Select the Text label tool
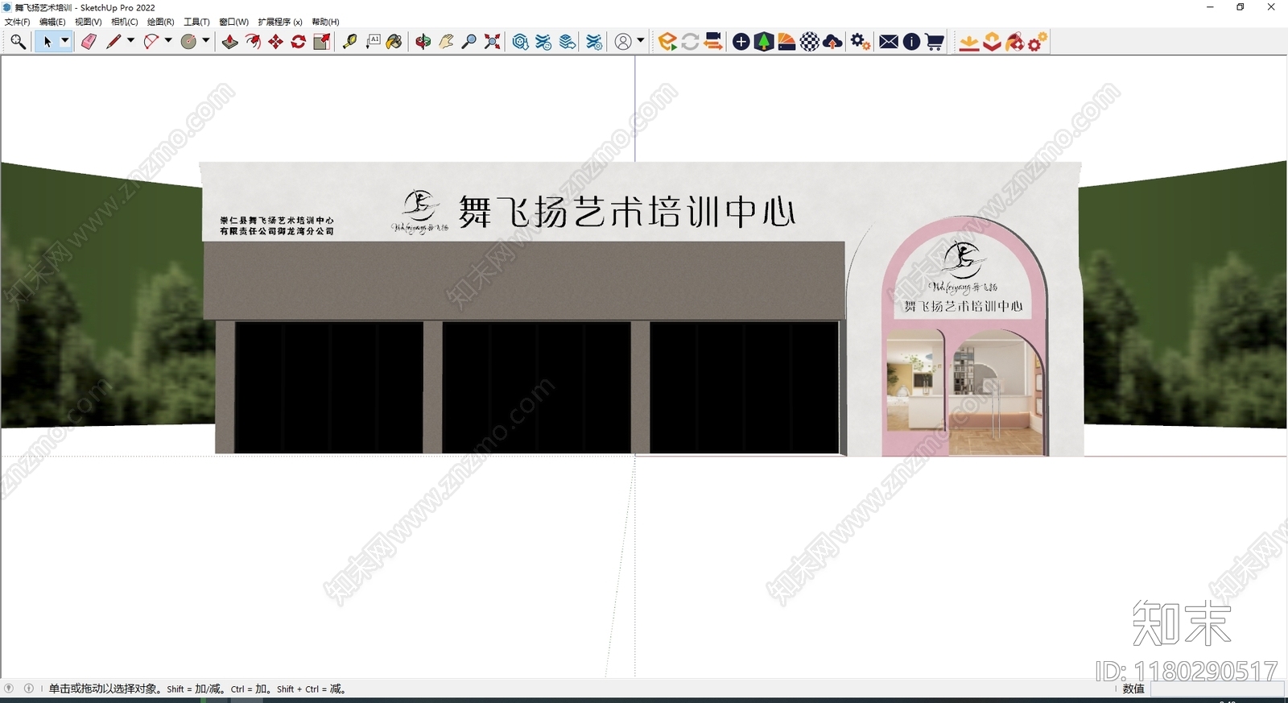The image size is (1288, 703). pyautogui.click(x=373, y=42)
